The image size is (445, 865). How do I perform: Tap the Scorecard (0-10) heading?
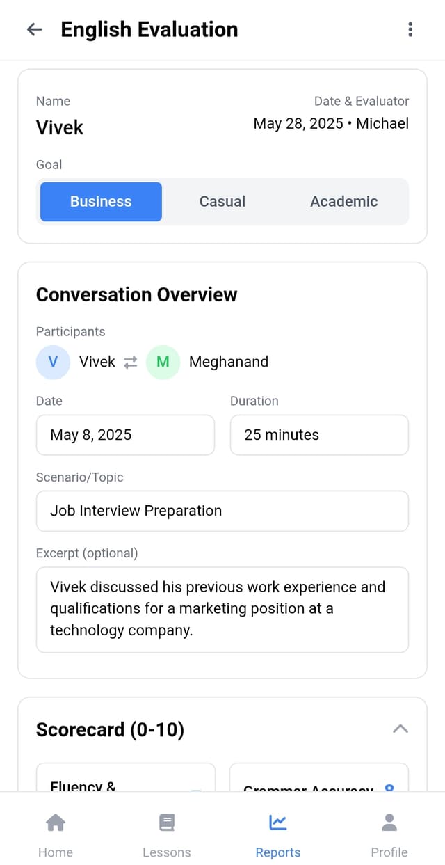click(x=110, y=729)
